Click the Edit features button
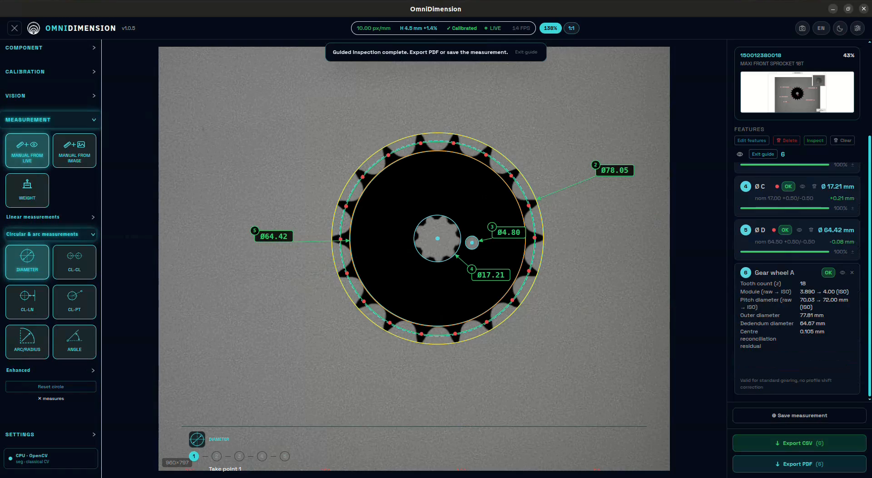The image size is (872, 478). [x=752, y=141]
